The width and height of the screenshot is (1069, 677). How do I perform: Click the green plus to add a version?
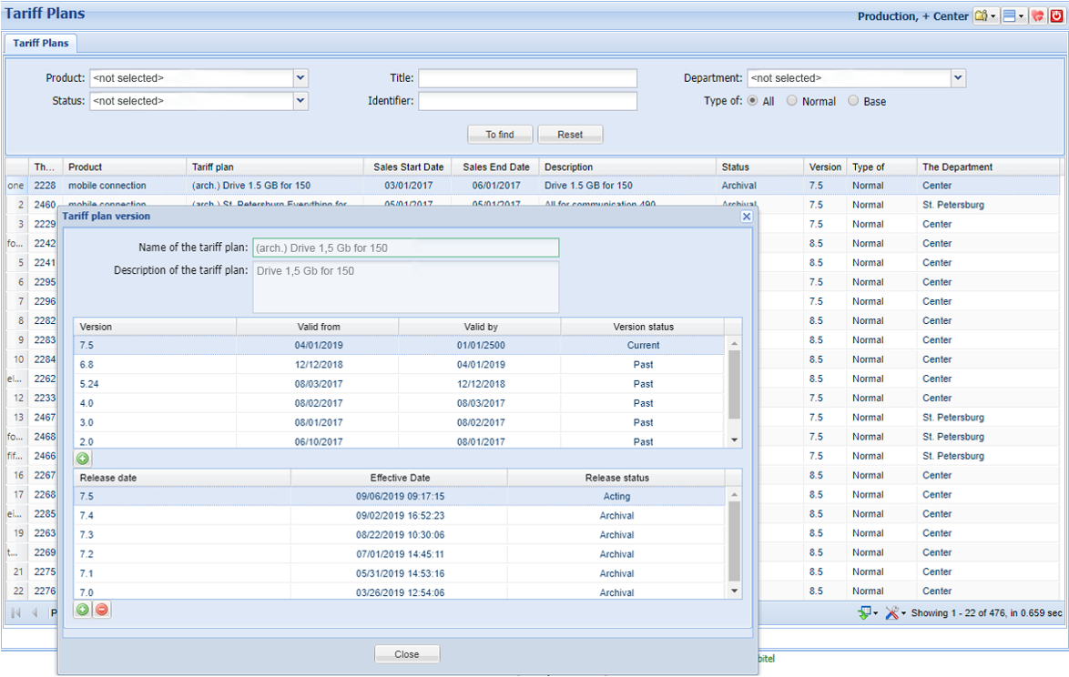click(x=82, y=458)
